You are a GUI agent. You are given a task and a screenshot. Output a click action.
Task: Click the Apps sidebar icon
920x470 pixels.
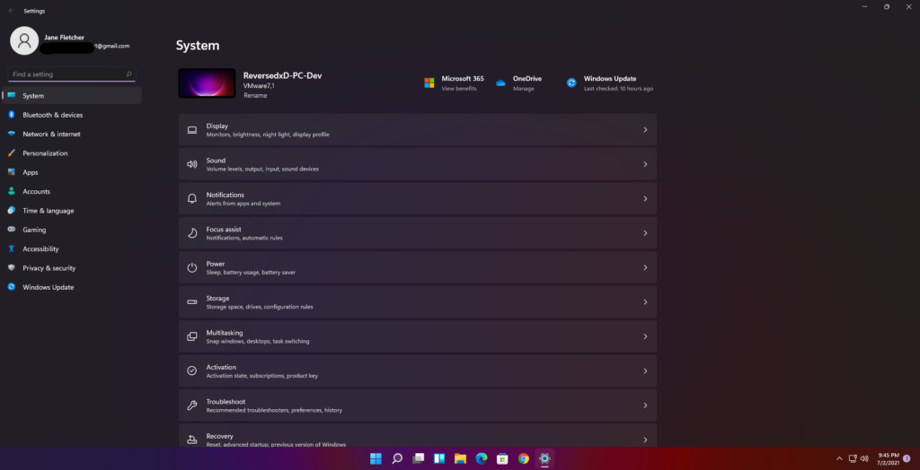11,172
